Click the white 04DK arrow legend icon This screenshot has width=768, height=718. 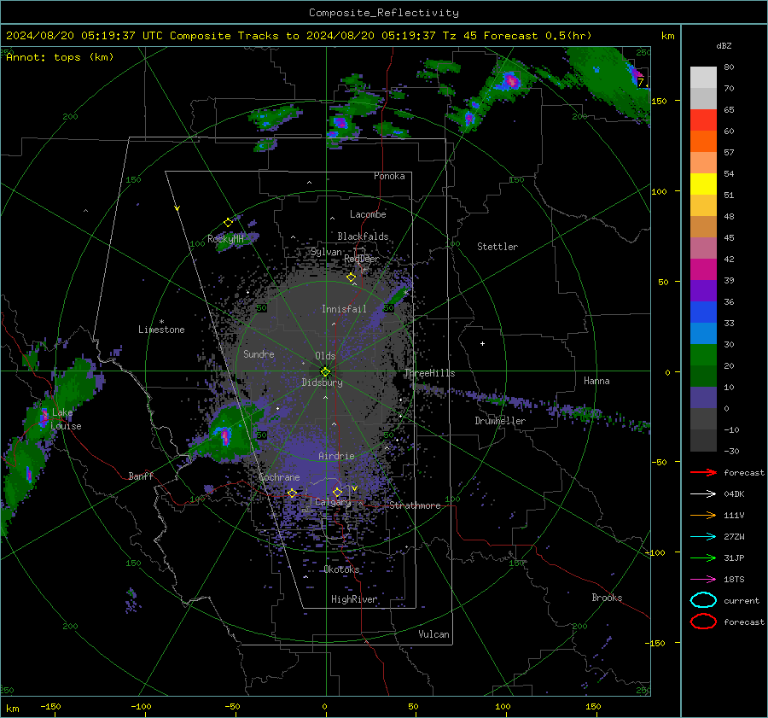click(x=703, y=493)
